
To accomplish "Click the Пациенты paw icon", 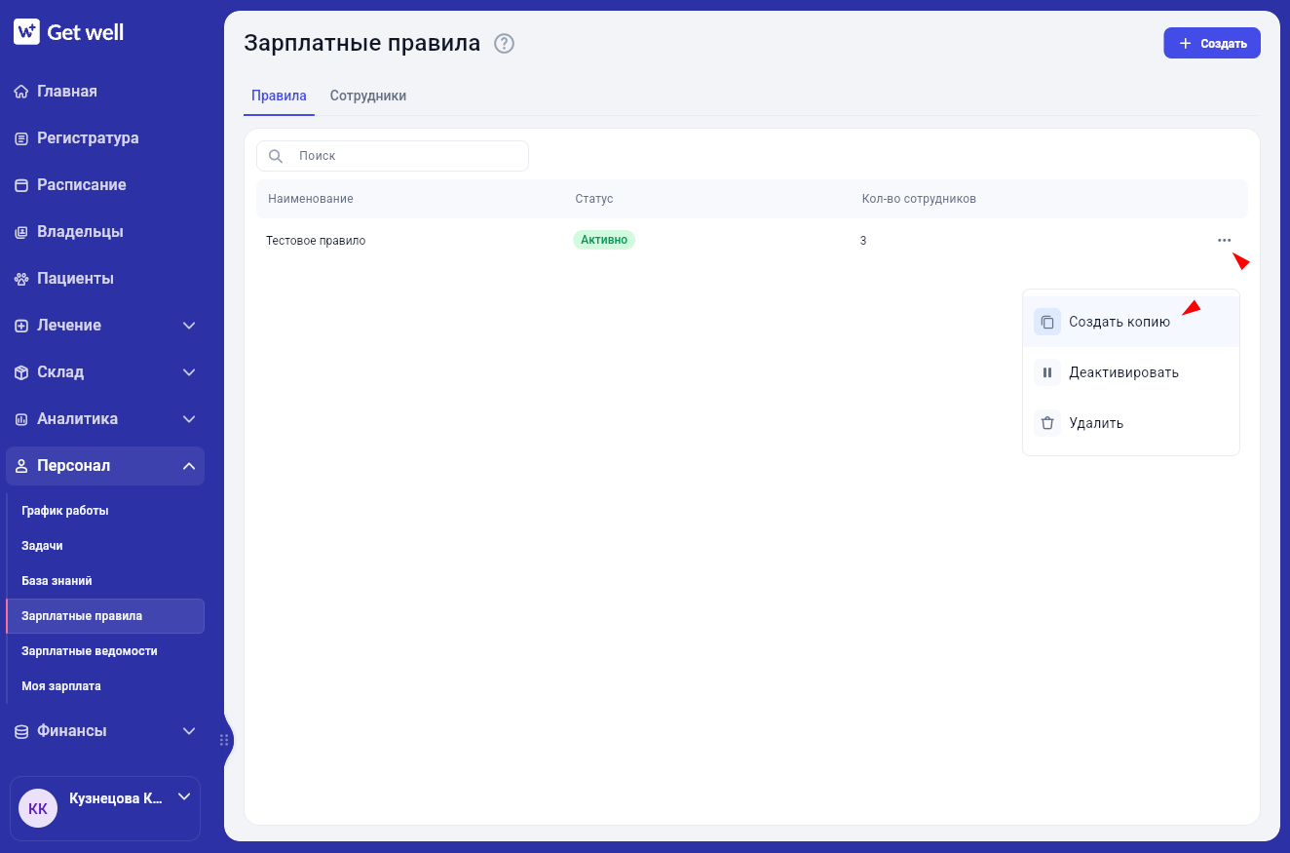I will (21, 279).
